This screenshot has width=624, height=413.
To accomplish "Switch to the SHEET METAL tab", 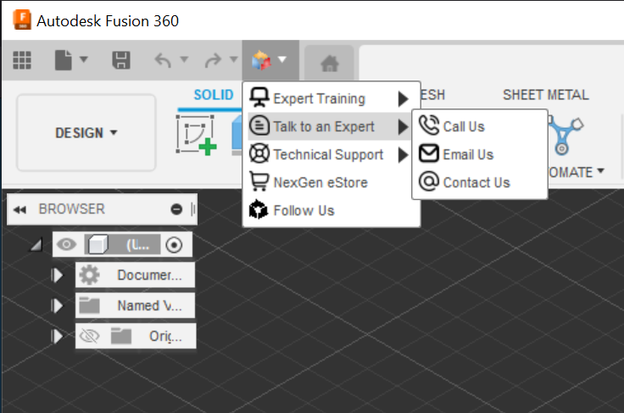I will 546,95.
